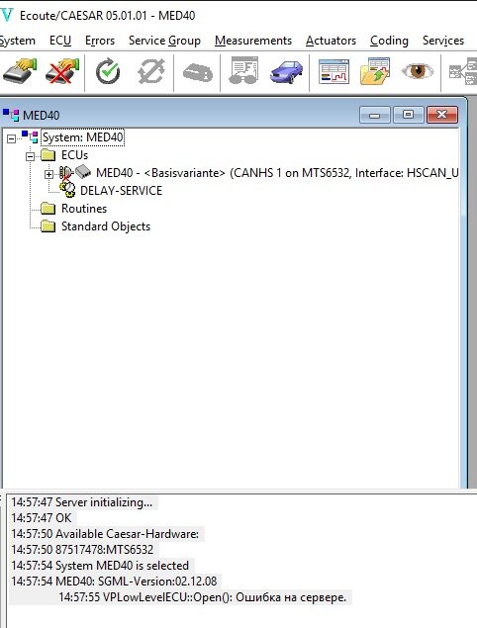Image resolution: width=477 pixels, height=628 pixels.
Task: Click the VPLowLevelECU::Open() error log line
Action: coord(203,597)
